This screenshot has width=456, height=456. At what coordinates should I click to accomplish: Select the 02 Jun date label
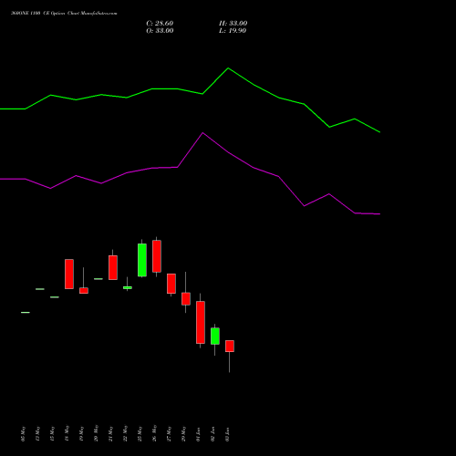coord(212,434)
